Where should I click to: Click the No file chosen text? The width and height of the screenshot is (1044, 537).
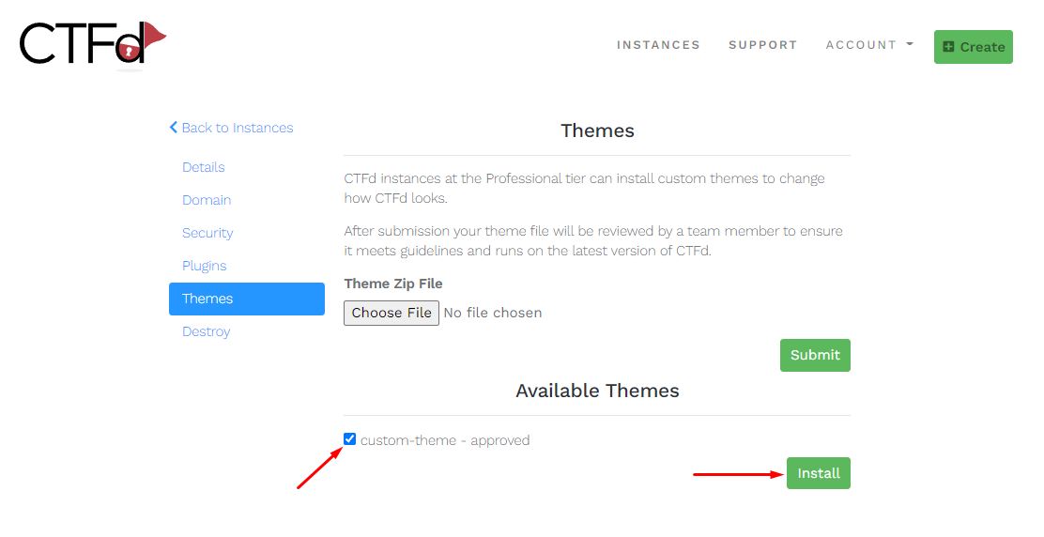point(493,313)
